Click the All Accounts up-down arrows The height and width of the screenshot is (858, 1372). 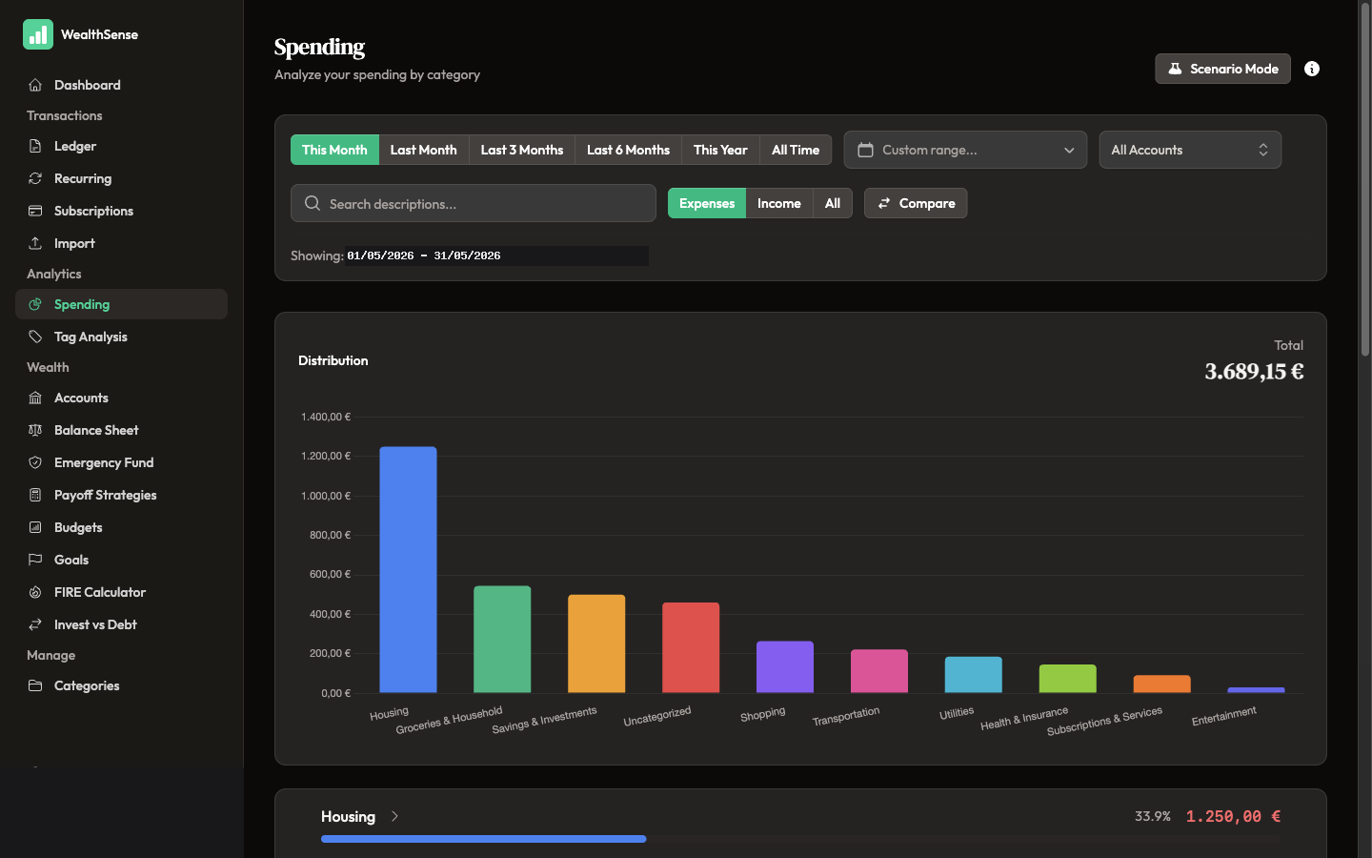click(1263, 150)
